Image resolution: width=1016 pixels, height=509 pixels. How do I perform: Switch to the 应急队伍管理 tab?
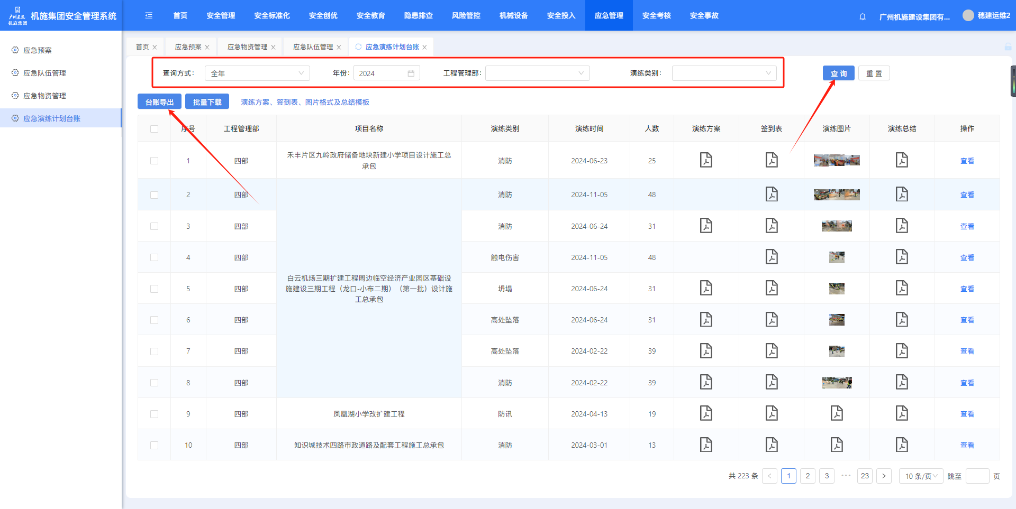(x=313, y=47)
